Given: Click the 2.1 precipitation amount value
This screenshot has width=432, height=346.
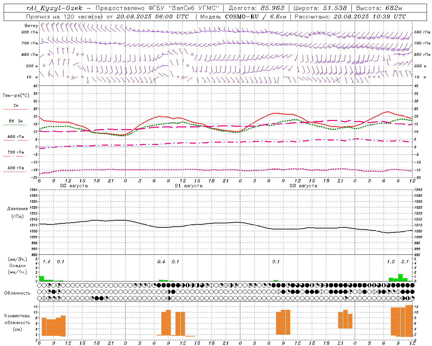Looking at the screenshot, I should (405, 262).
